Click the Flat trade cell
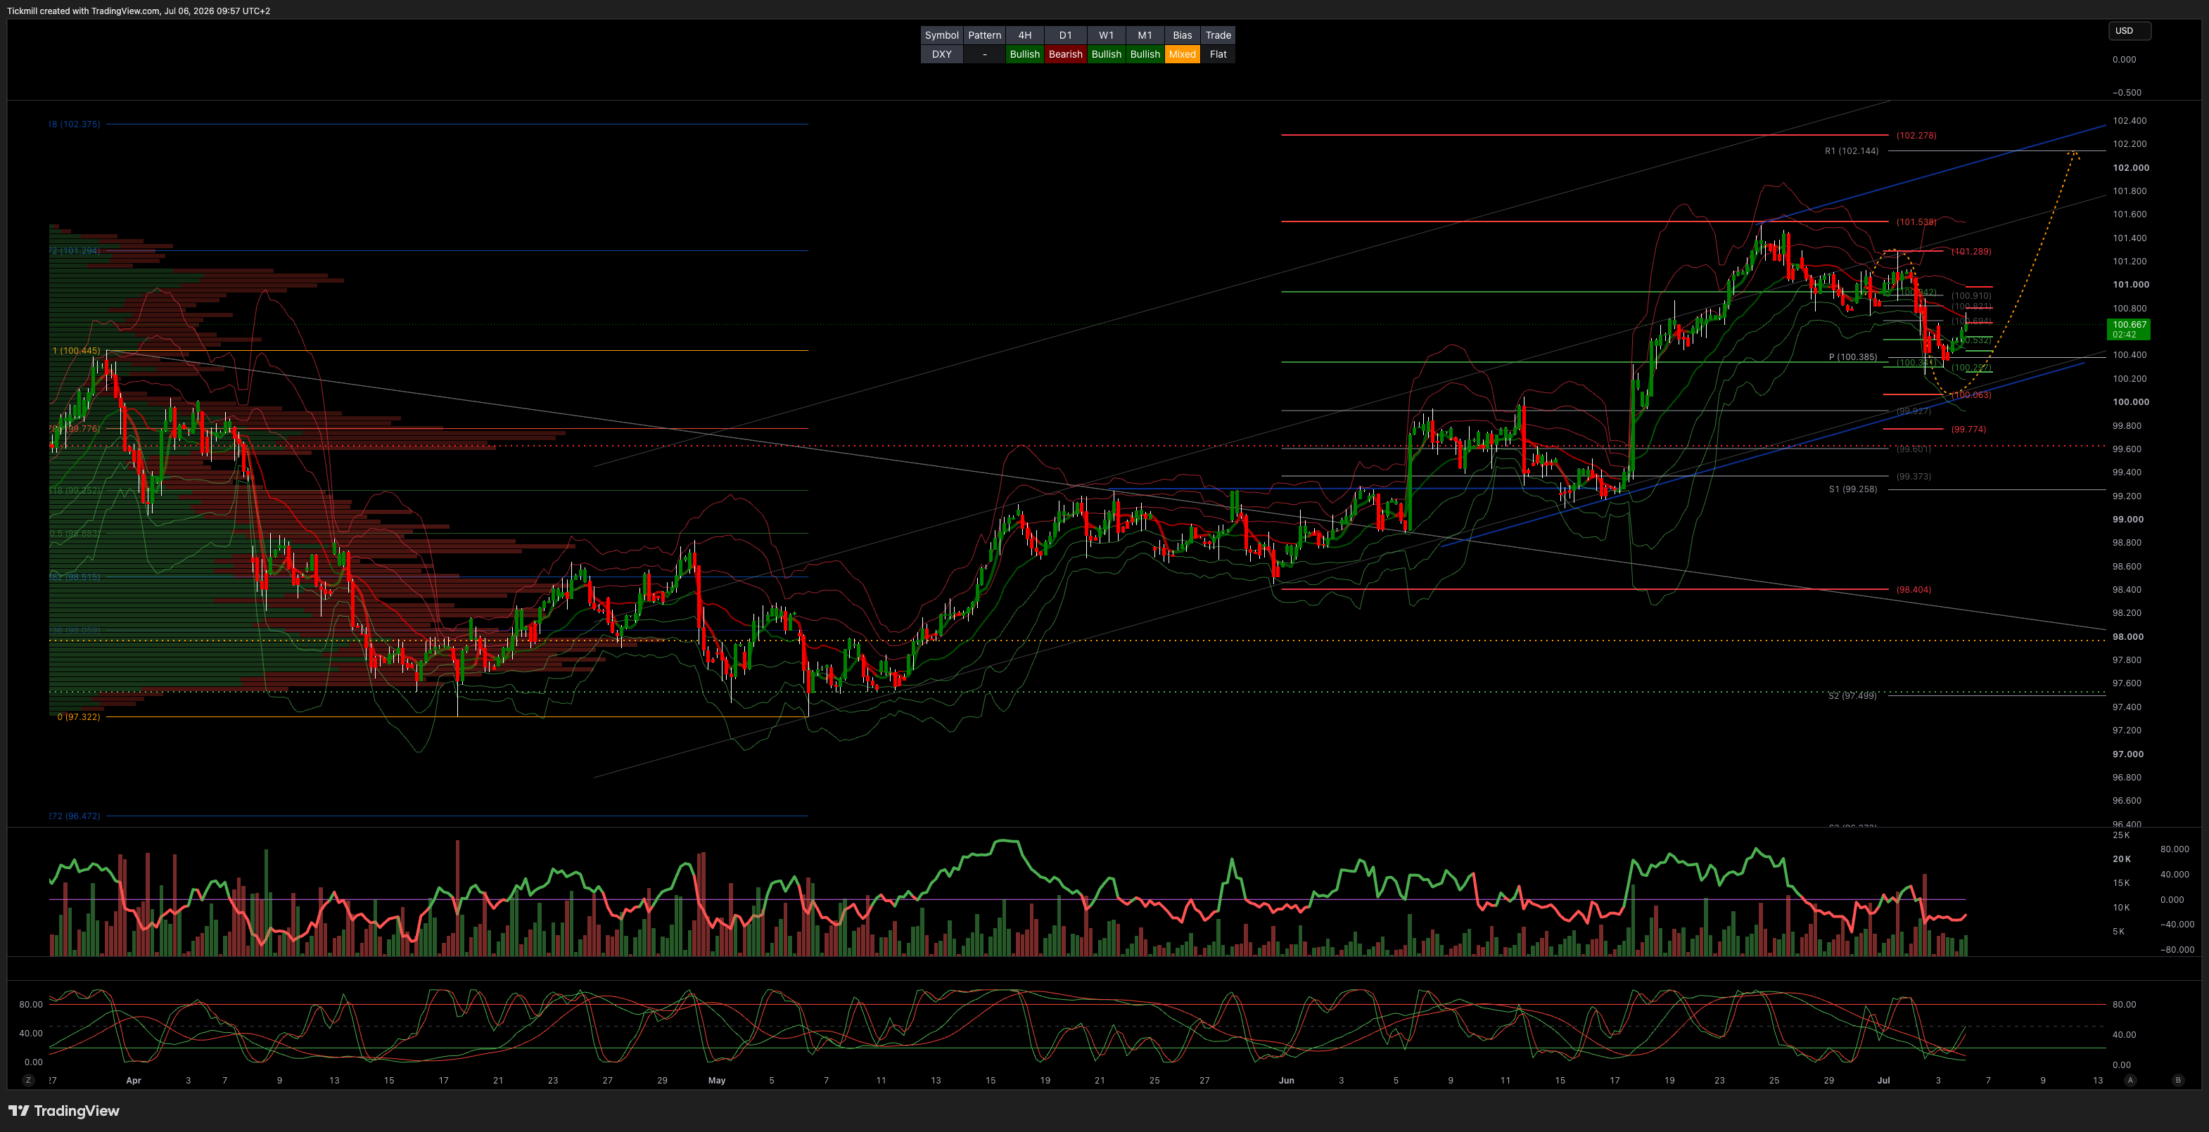2209x1132 pixels. (1218, 54)
